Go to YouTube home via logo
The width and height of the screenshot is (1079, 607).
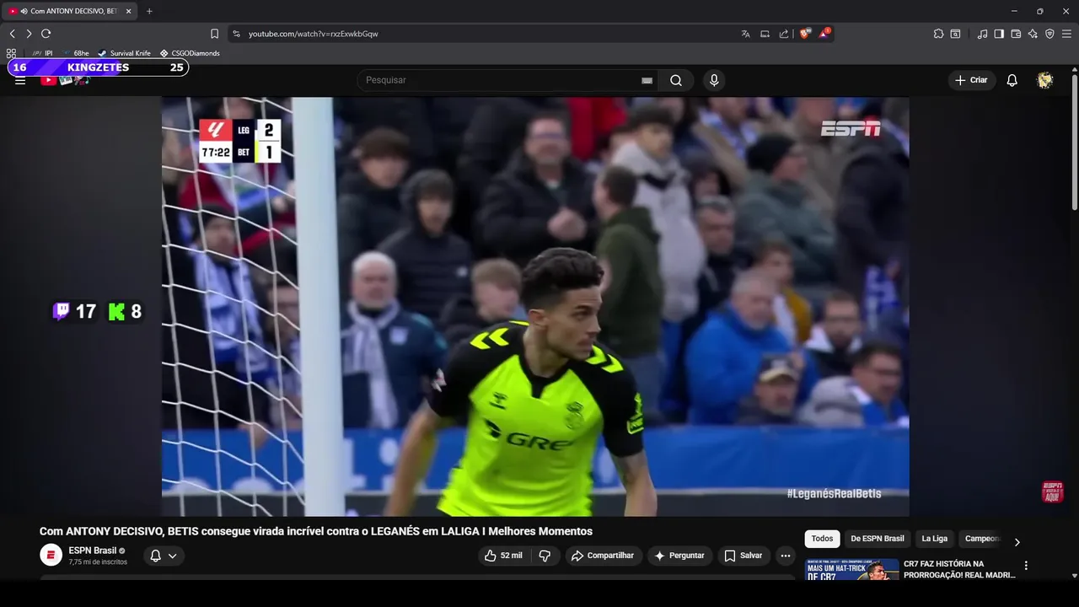[65, 80]
